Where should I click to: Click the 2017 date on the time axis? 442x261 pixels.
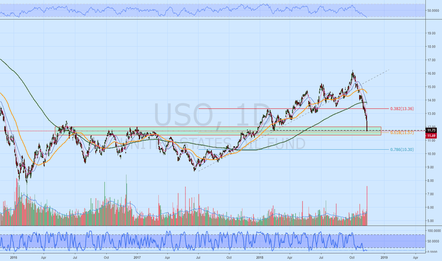(x=137, y=258)
